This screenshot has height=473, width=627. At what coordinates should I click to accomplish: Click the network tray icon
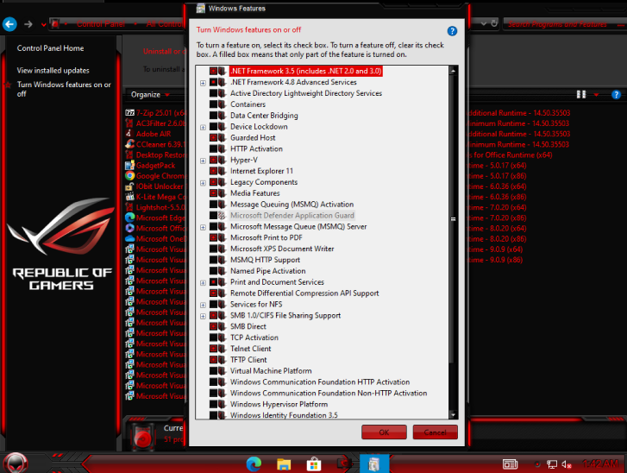pos(552,464)
